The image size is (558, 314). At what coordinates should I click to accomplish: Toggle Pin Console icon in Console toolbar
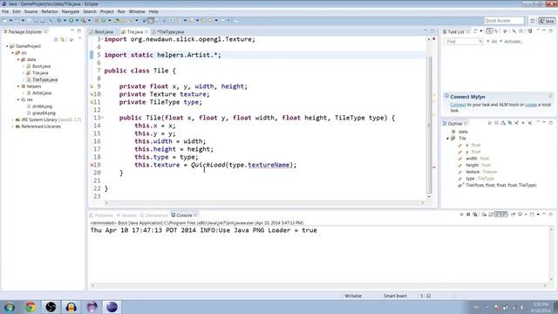(x=514, y=215)
